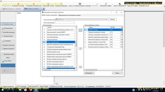Select selected-signal row with SignalID 0183
165x92 pixels.
103,37
